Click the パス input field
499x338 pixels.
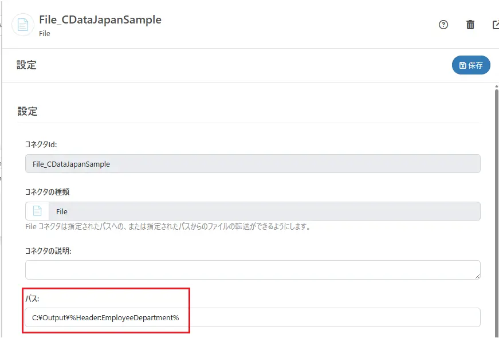coord(253,317)
